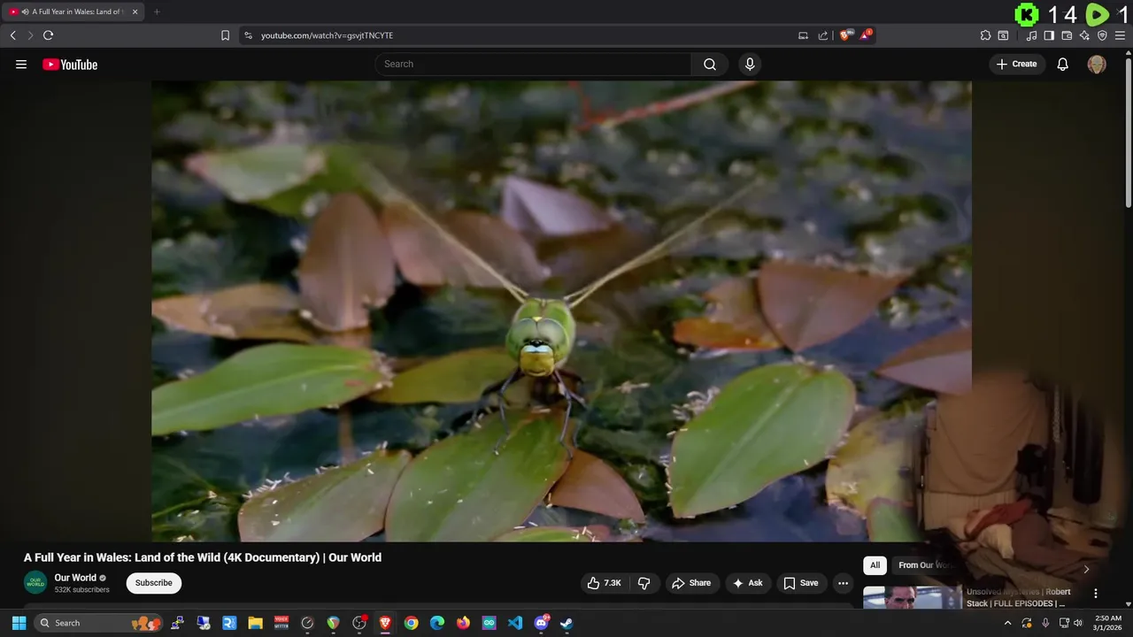Open a new browser tab

pos(157,12)
